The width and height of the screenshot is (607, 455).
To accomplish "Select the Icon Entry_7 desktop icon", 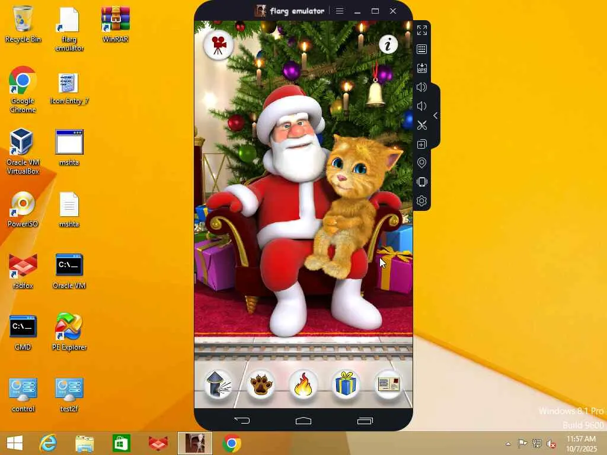I will [69, 89].
